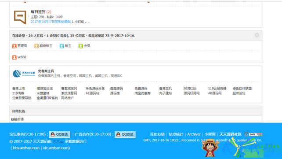Screen dimensions: 282x159
Task: Visit the 免费源码 link
Action: point(141,89)
